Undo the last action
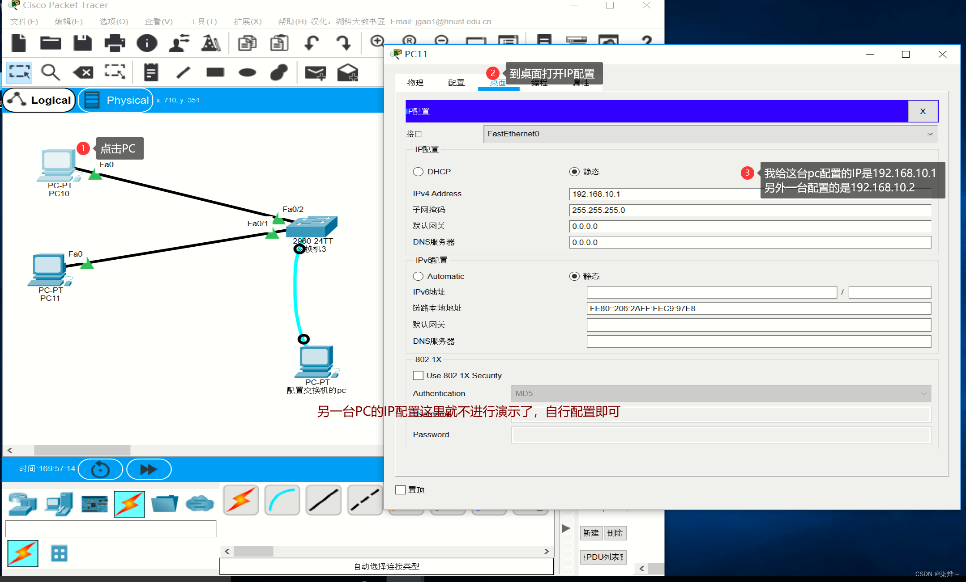 [312, 43]
